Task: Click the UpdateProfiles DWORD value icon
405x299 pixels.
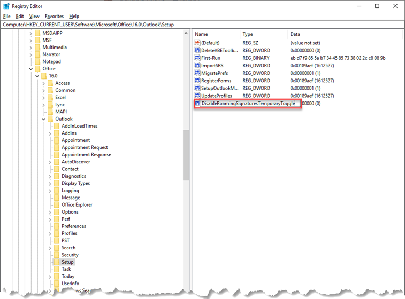Action: coord(197,96)
